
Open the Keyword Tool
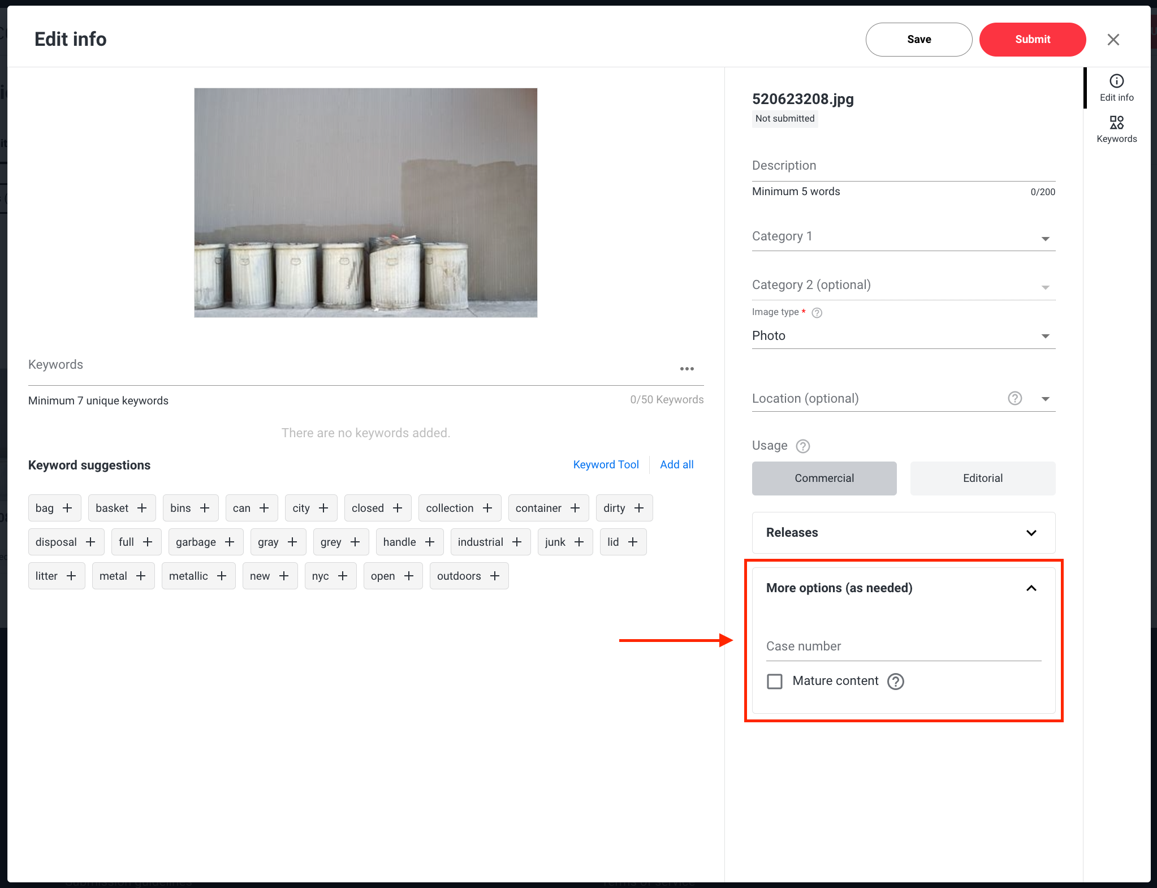[x=605, y=464]
